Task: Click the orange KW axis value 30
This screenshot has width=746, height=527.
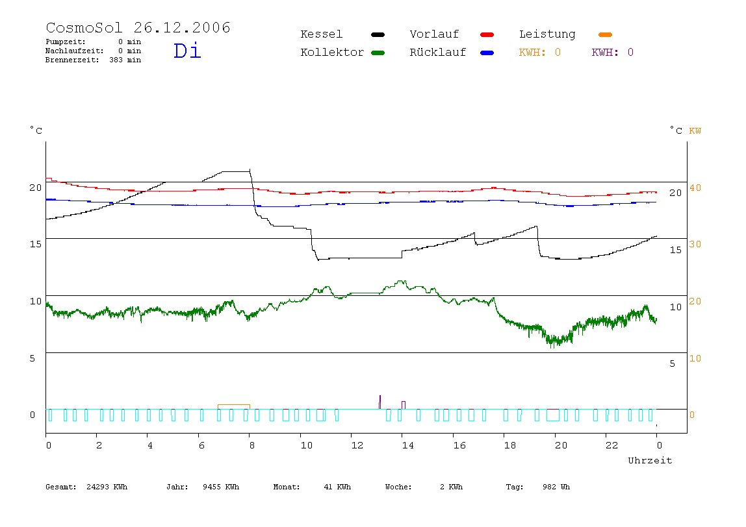Action: tap(695, 244)
